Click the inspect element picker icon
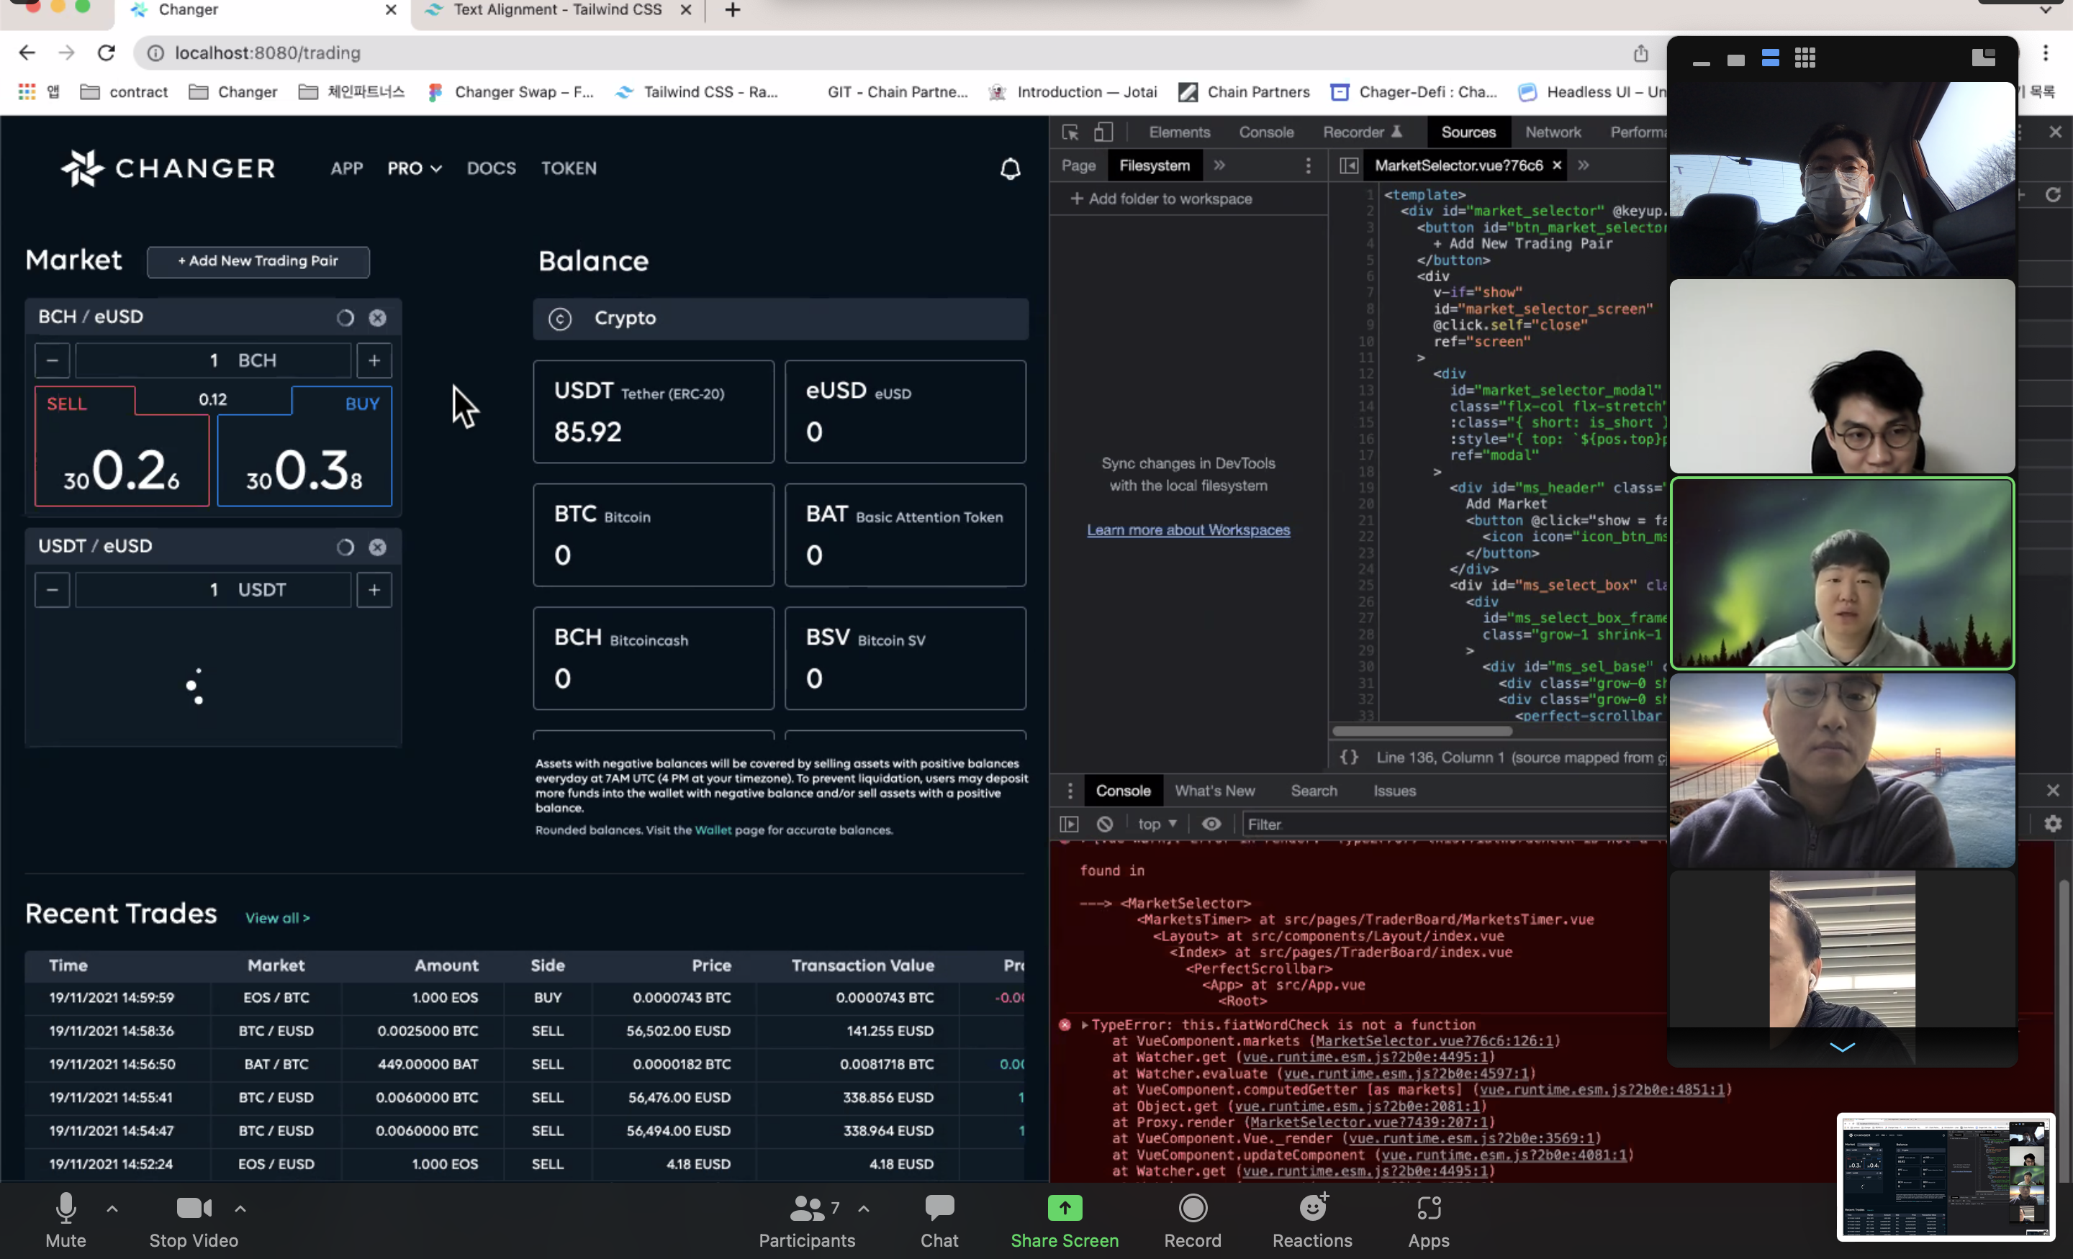 click(1070, 132)
